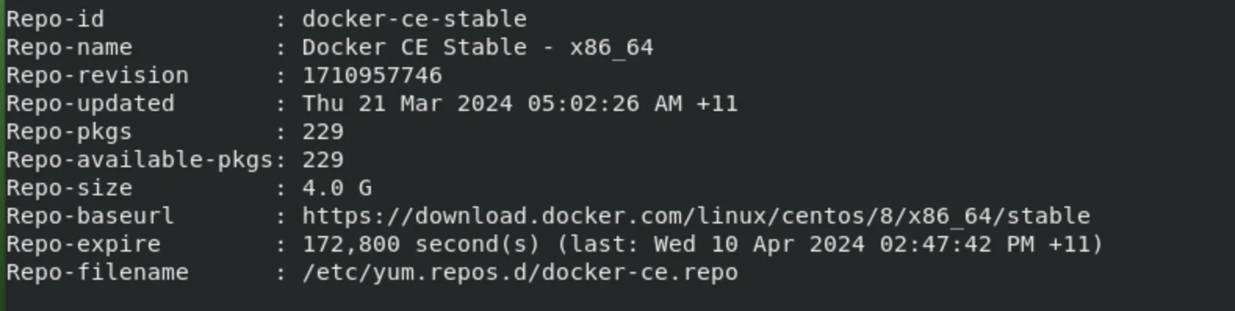This screenshot has height=311, width=1235.
Task: Click the Repo-revision number 1710957746
Action: [x=372, y=75]
